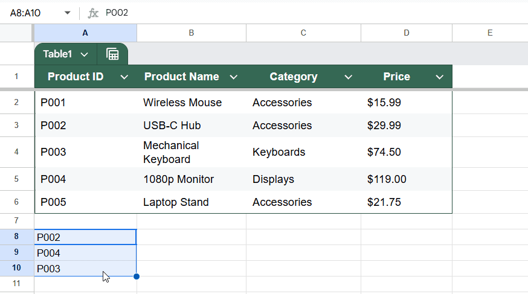Click the Price header cell

407,77
